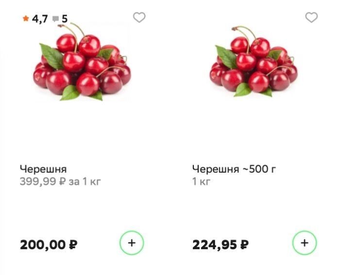
Task: Click the ₽ sign after 200,00
Action: click(x=73, y=244)
